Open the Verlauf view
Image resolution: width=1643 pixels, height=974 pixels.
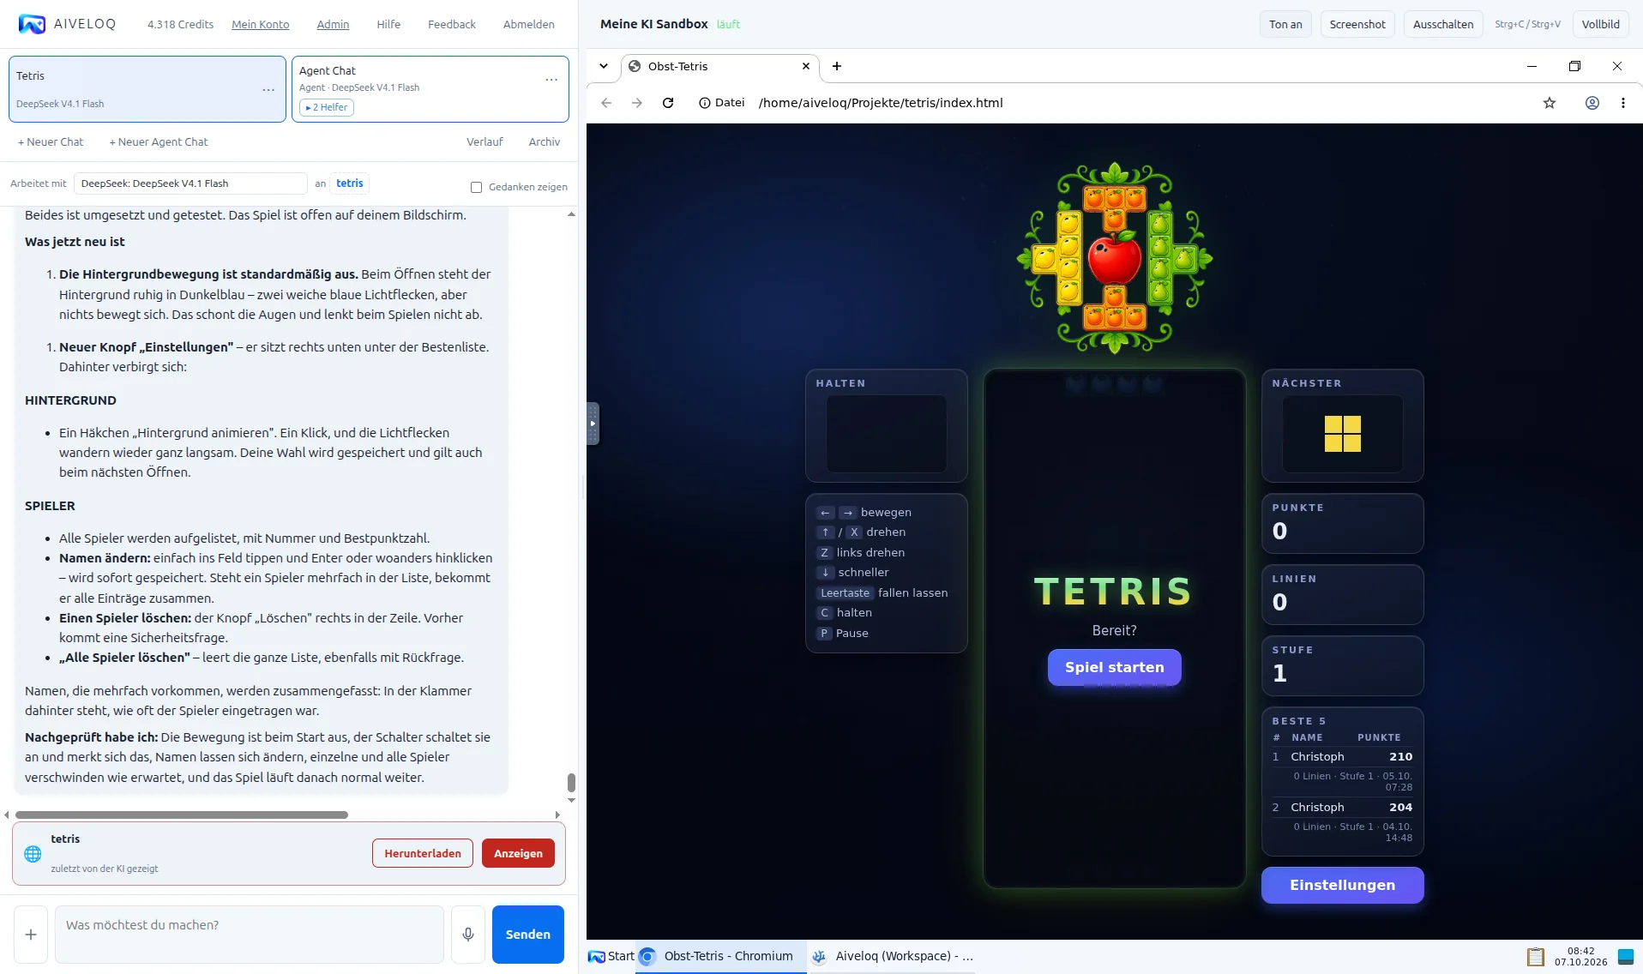pyautogui.click(x=484, y=141)
